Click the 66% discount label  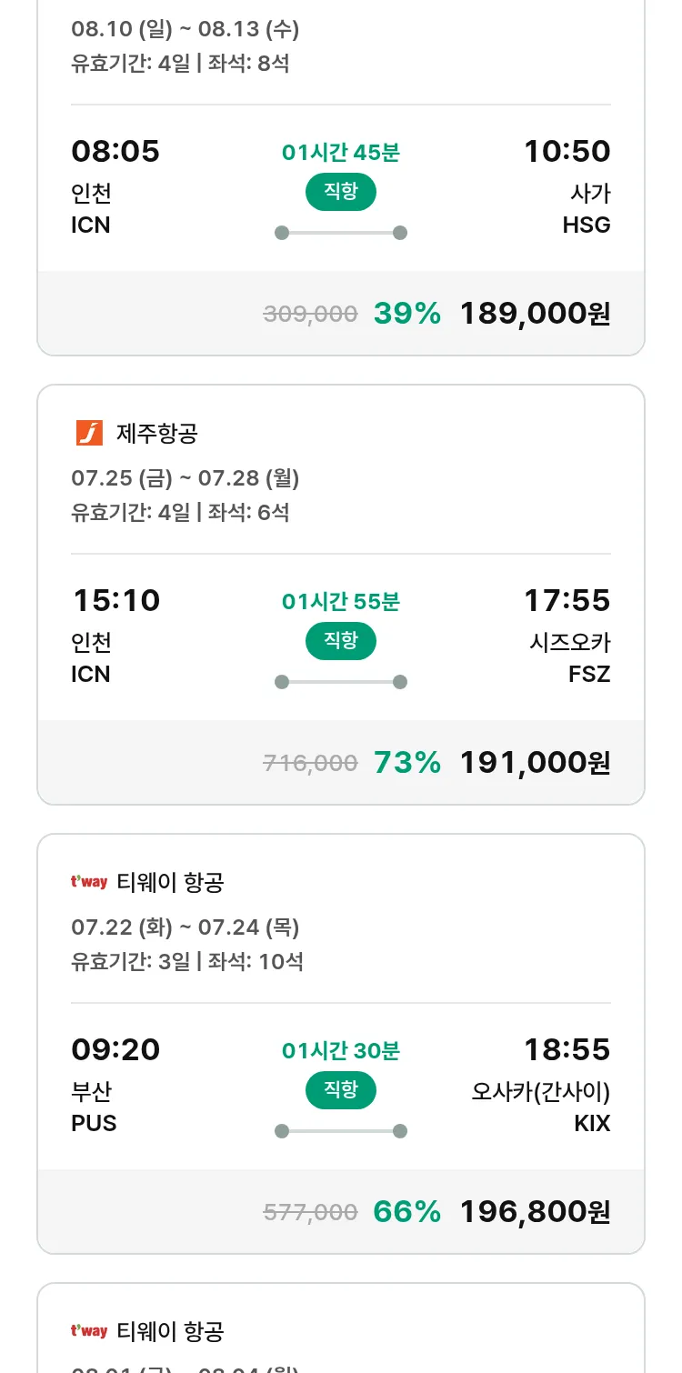407,1212
